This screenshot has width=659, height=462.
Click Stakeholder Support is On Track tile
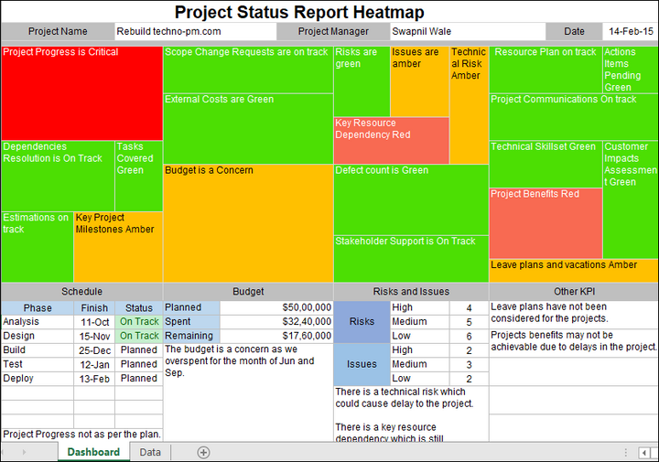411,259
